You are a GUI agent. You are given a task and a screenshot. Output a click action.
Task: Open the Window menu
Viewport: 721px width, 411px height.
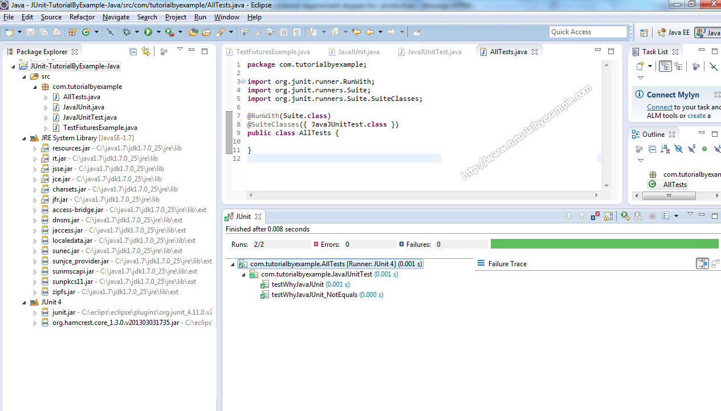(227, 17)
